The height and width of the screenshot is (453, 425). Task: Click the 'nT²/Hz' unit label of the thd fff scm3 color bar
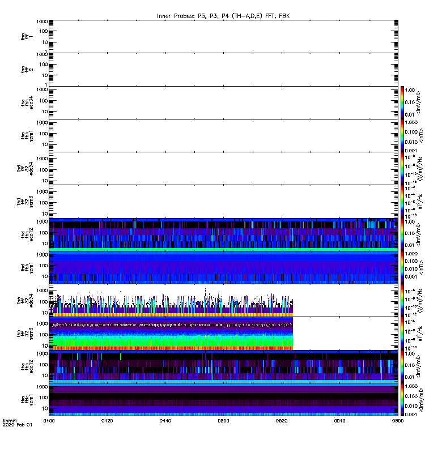[x=419, y=202]
